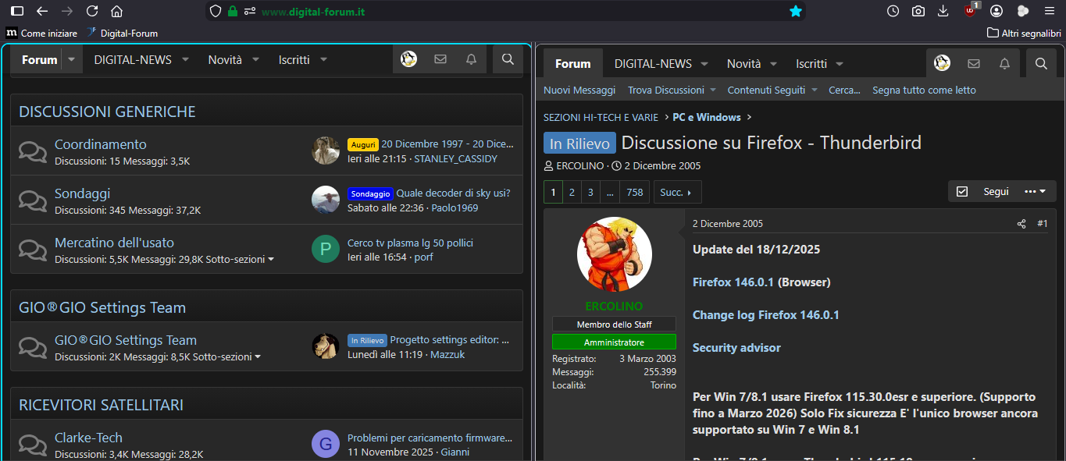The width and height of the screenshot is (1066, 461).
Task: Expand the DIGITAL-NEWS dropdown arrow in left pane
Action: (186, 59)
